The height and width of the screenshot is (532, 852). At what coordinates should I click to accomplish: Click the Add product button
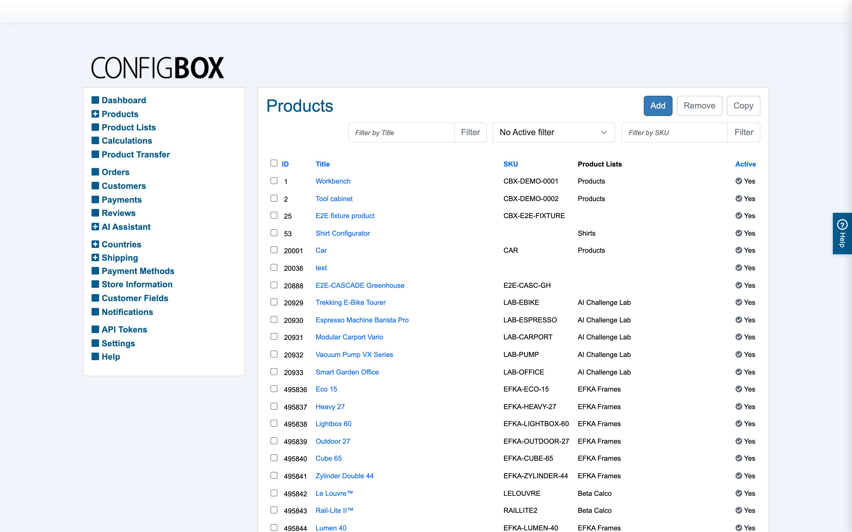tap(658, 106)
